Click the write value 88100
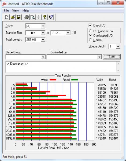This screenshot has width=126, height=161. [102, 93]
